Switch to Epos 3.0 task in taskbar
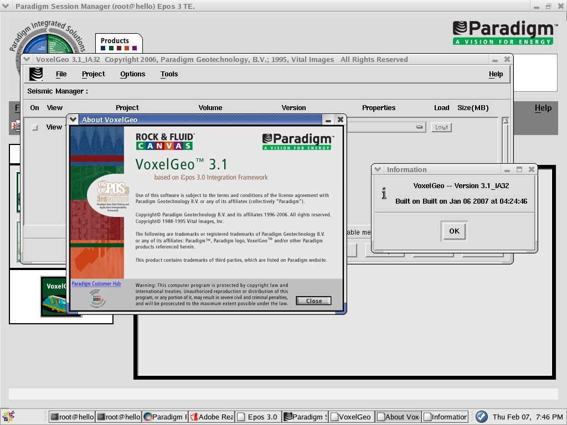The width and height of the screenshot is (567, 425). (x=259, y=417)
